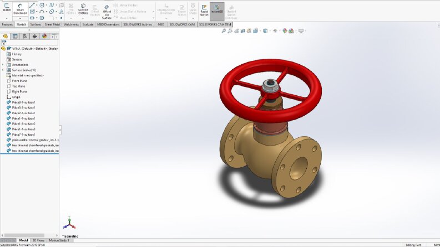The width and height of the screenshot is (440, 247).
Task: Click Zoom to Area magnifier icon
Action: pyautogui.click(x=230, y=31)
